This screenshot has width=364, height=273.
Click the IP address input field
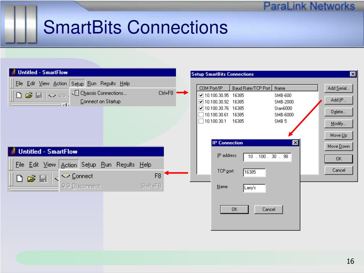pyautogui.click(x=267, y=157)
